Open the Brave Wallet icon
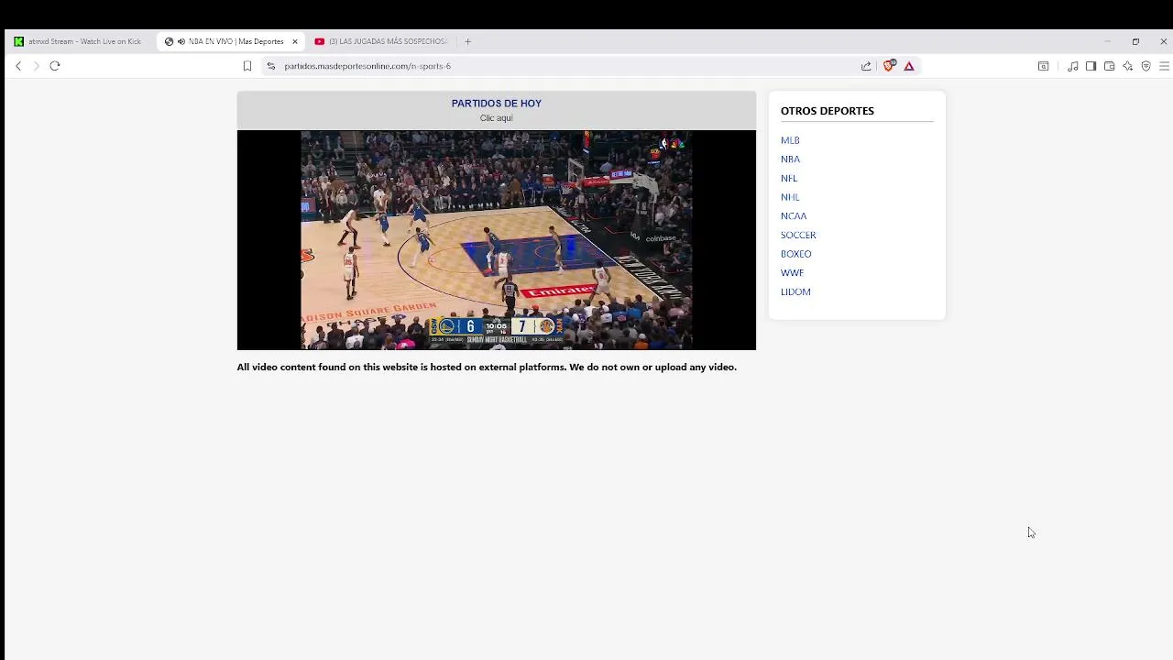The height and width of the screenshot is (660, 1173). pyautogui.click(x=1109, y=66)
